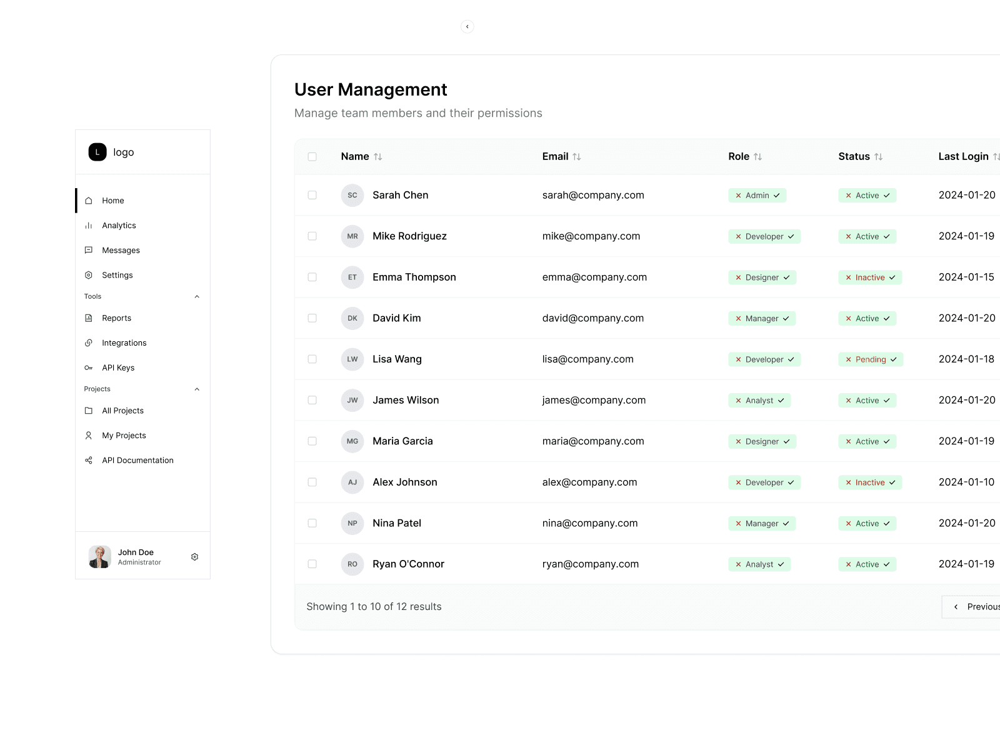Click Ryan O'Connor's RO avatar
The width and height of the screenshot is (1000, 750).
[x=352, y=564]
